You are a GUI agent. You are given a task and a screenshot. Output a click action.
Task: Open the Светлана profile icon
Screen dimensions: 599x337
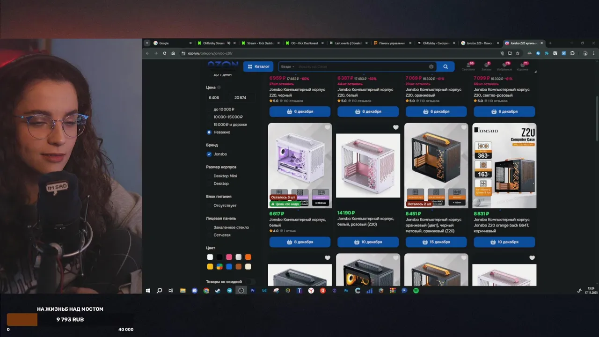point(468,66)
